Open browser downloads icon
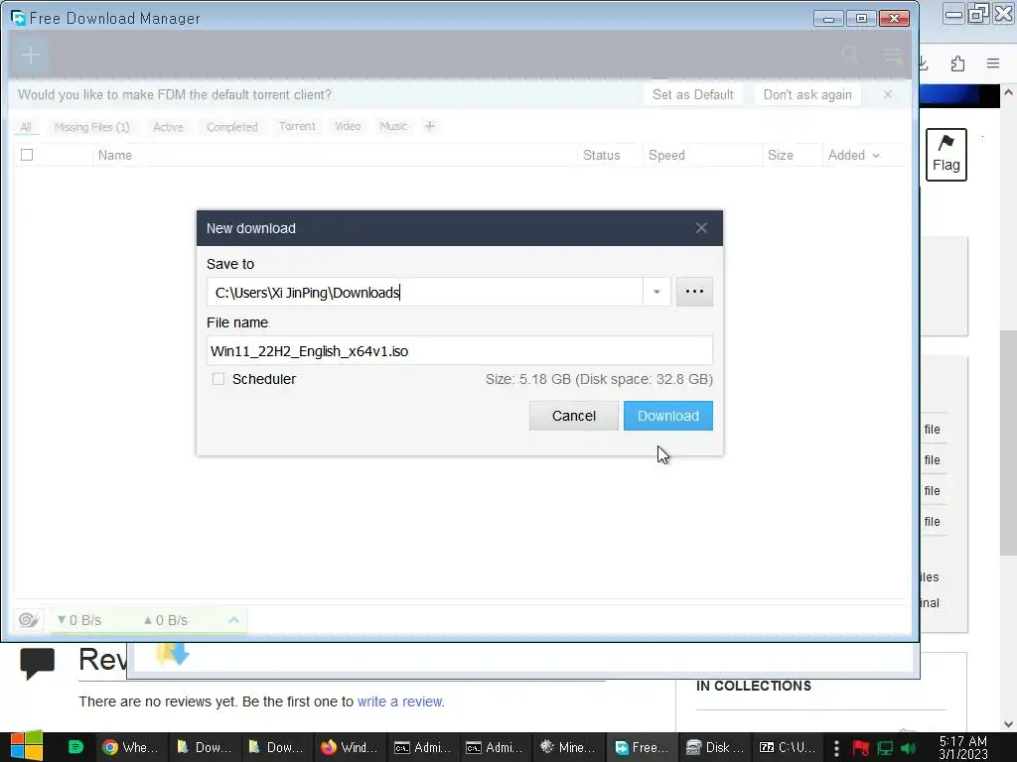 click(923, 63)
